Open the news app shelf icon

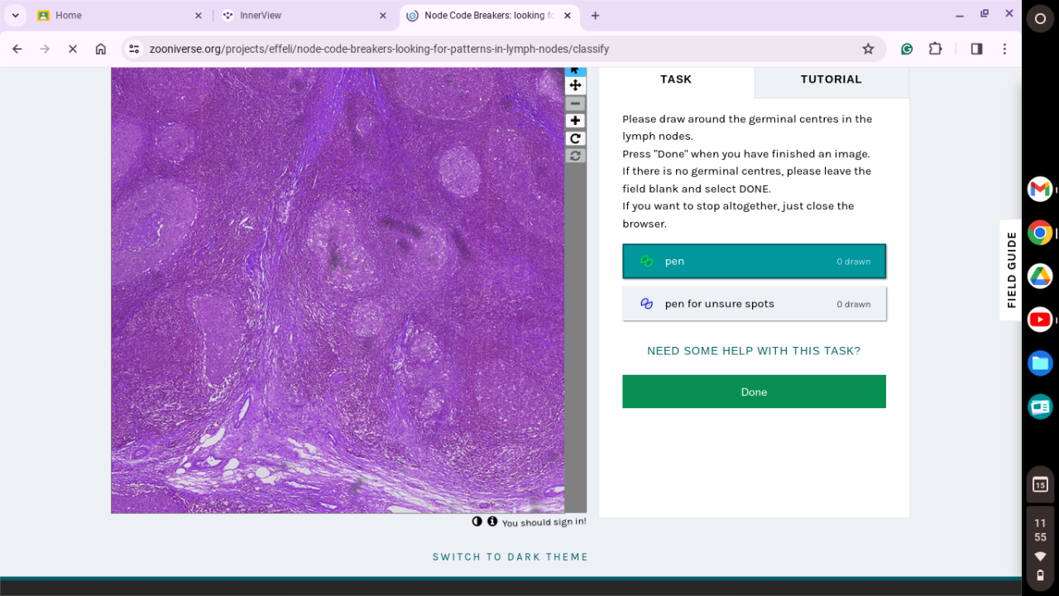click(x=1040, y=406)
